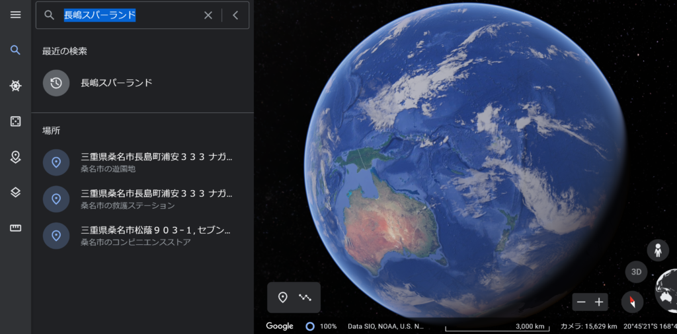
Task: Click the mini globe thumbnail
Action: pos(666,292)
